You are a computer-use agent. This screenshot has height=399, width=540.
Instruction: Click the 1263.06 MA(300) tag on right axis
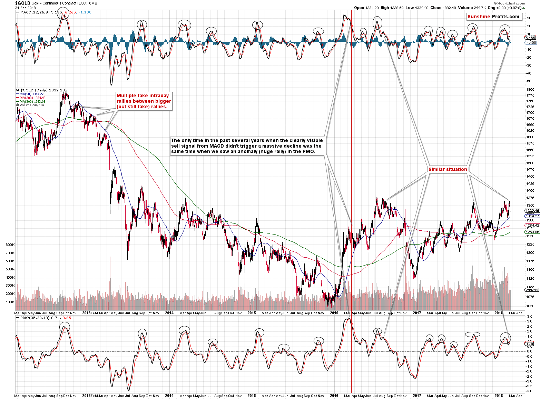pyautogui.click(x=532, y=232)
